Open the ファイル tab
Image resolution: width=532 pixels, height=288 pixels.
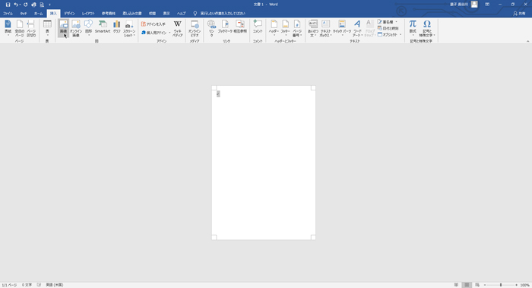click(x=8, y=14)
